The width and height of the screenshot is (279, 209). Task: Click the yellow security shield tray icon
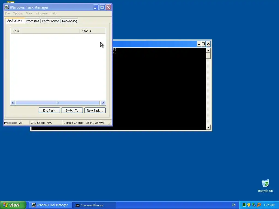(249, 205)
